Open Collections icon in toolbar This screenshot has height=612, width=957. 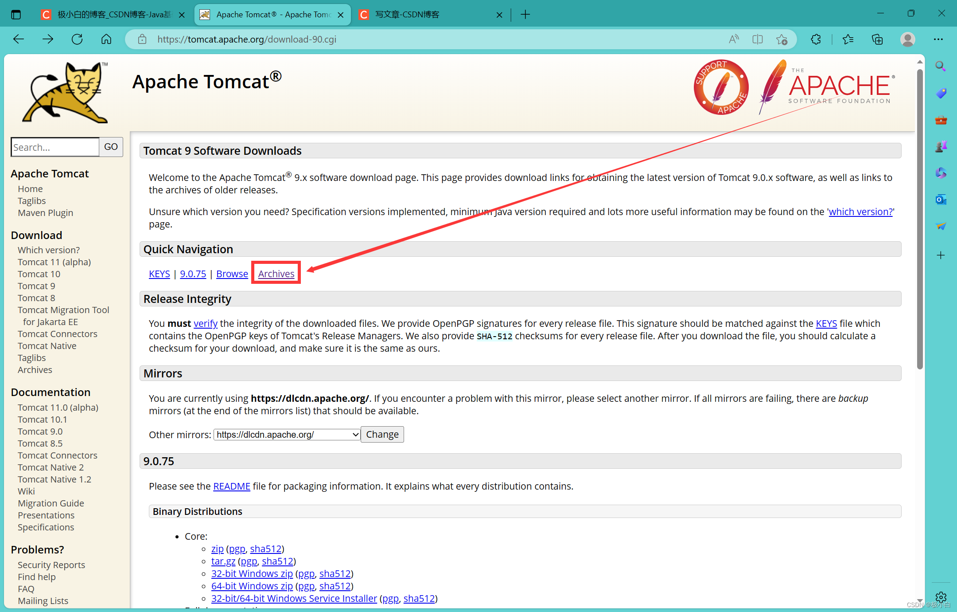pyautogui.click(x=877, y=39)
